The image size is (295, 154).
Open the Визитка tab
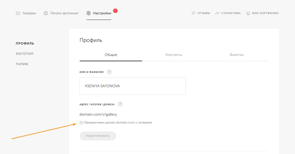(x=237, y=55)
